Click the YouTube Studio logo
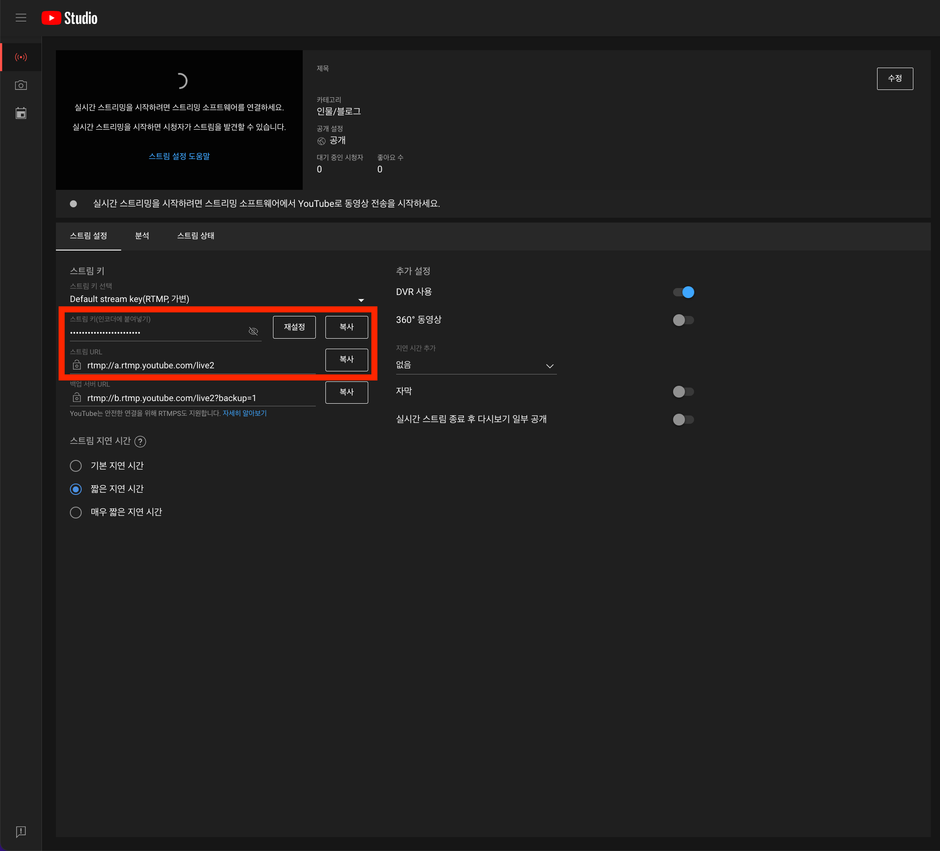 [x=69, y=18]
